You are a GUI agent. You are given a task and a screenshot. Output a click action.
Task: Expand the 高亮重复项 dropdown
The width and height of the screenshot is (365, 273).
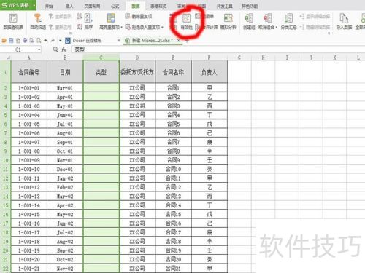pos(122,27)
